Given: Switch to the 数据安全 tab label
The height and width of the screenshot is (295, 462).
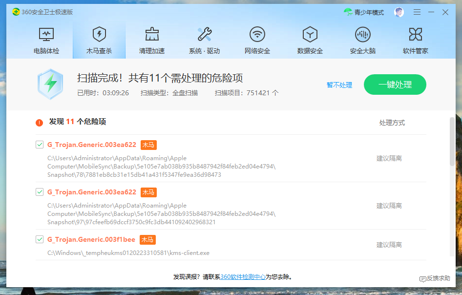Looking at the screenshot, I should 310,51.
